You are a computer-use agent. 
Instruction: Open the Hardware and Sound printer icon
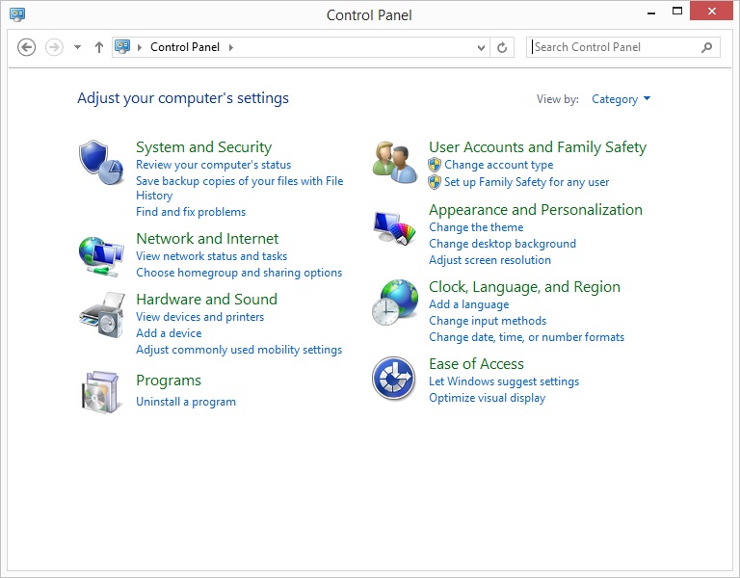point(102,315)
